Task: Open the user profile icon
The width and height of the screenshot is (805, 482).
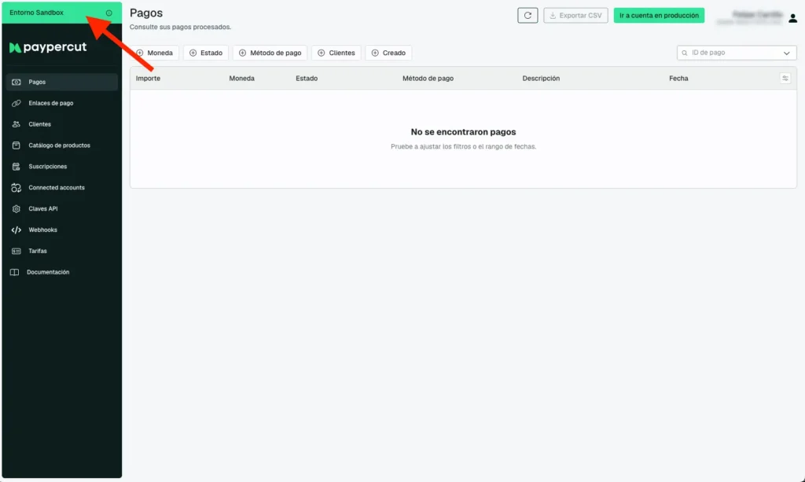Action: (792, 19)
